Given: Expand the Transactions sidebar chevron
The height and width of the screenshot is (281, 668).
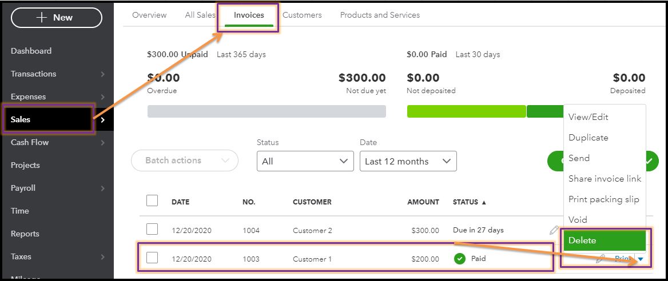Looking at the screenshot, I should coord(103,74).
